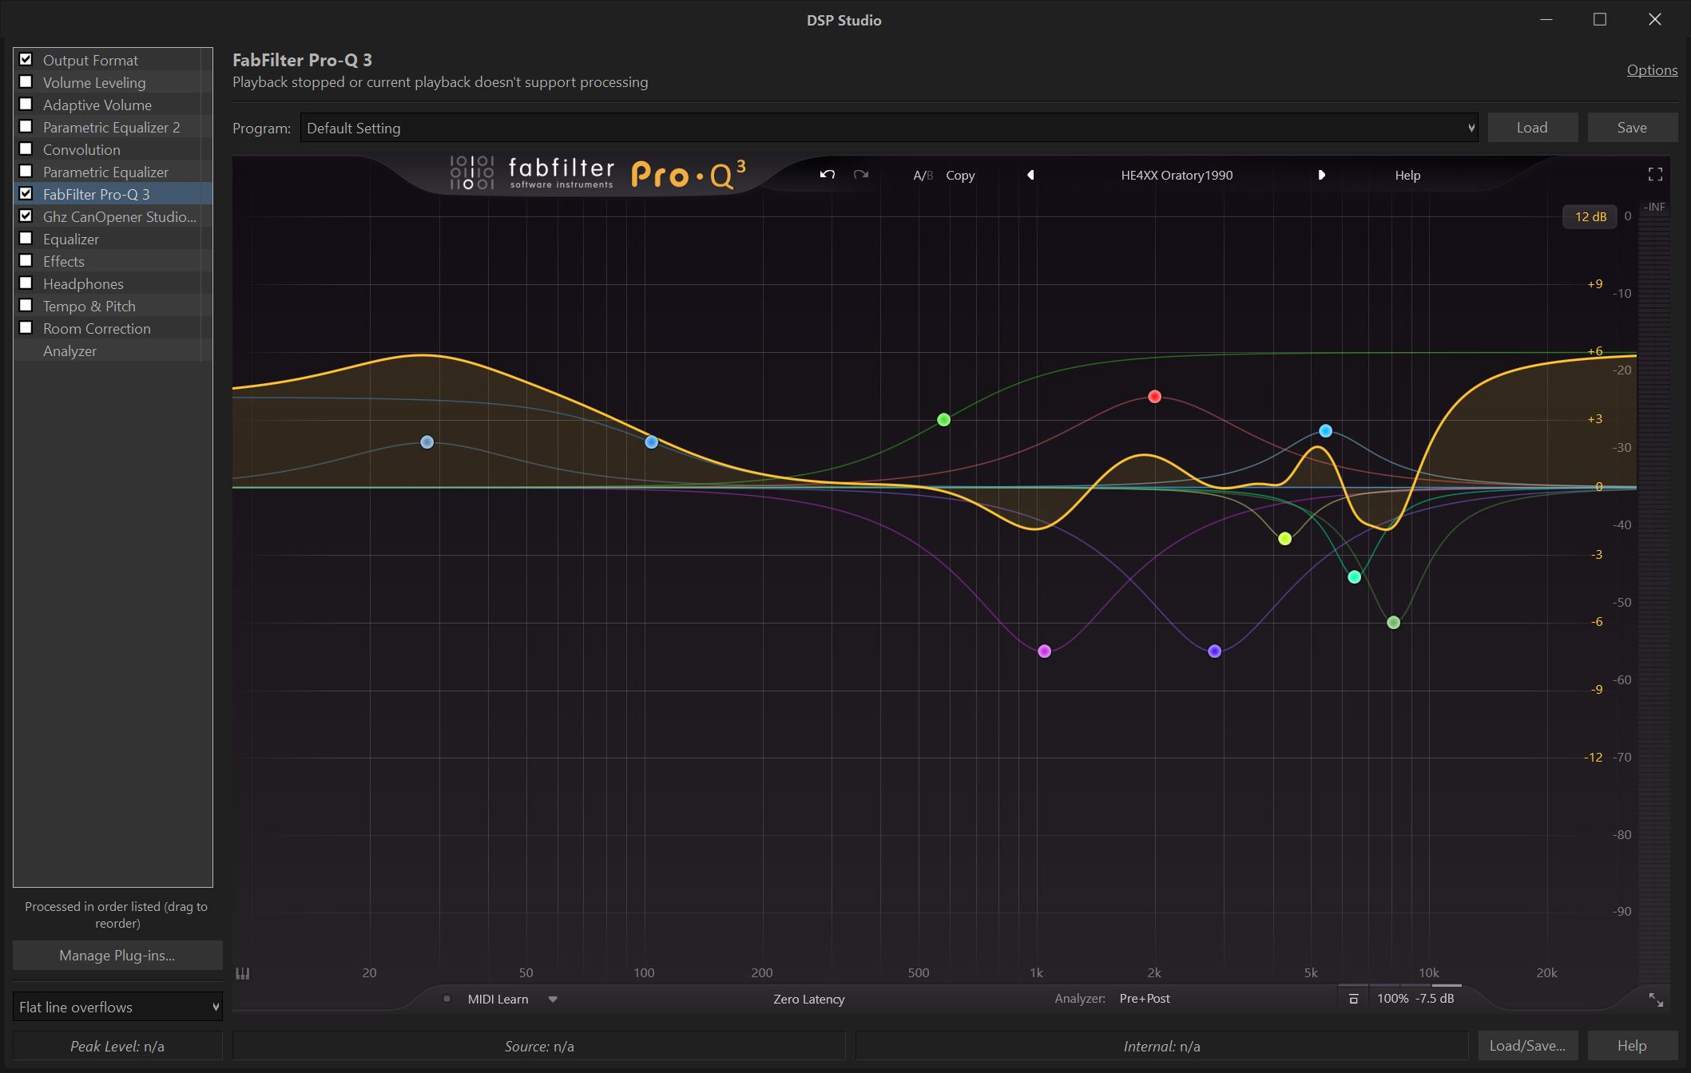Open the Program Default Setting dropdown
1691x1073 pixels.
coord(889,128)
